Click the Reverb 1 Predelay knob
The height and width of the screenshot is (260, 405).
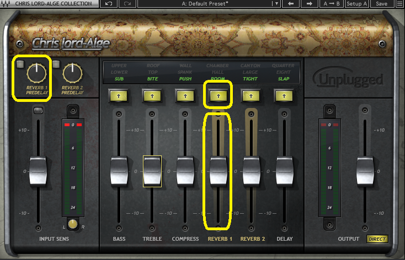click(36, 71)
